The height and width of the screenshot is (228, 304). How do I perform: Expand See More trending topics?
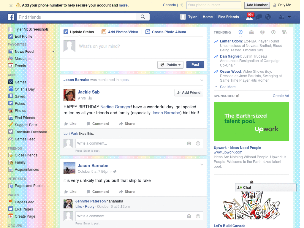click(228, 87)
